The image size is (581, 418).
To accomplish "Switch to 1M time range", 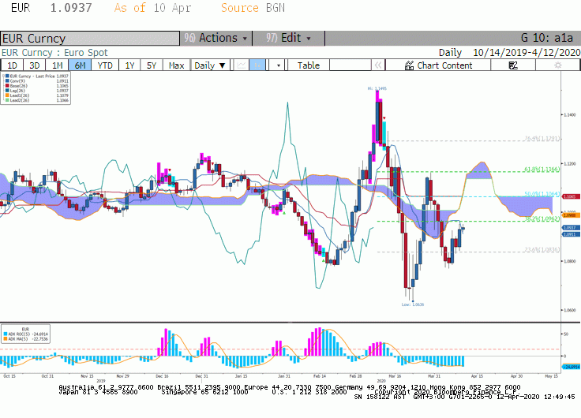I will coord(57,65).
